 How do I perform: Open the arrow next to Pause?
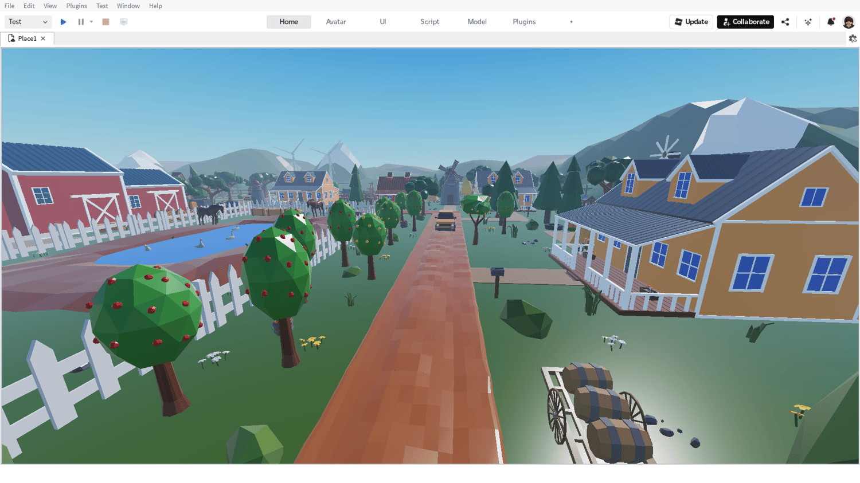91,22
